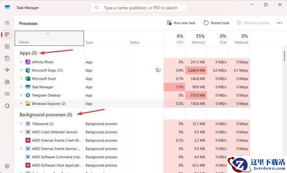
Task: Open the Services sidebar icon
Action: (7, 106)
